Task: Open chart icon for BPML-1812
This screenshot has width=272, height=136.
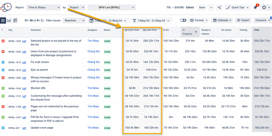Action: [24, 62]
